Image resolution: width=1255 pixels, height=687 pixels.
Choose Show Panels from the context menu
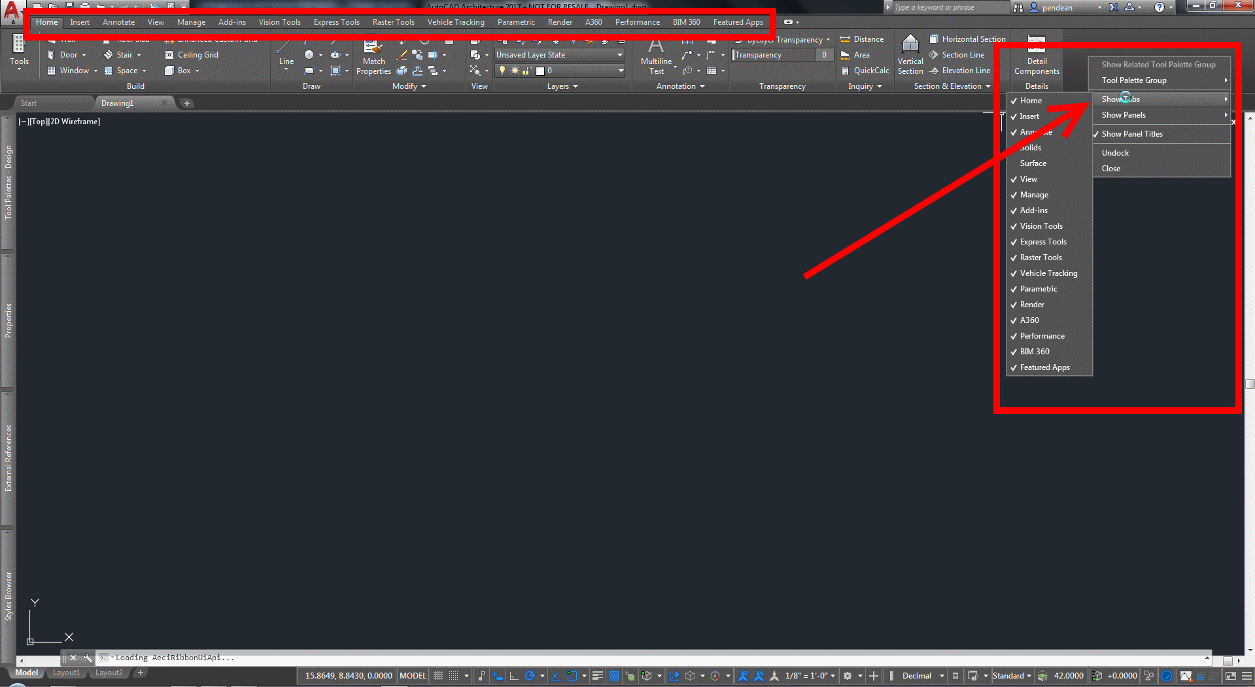[1123, 115]
